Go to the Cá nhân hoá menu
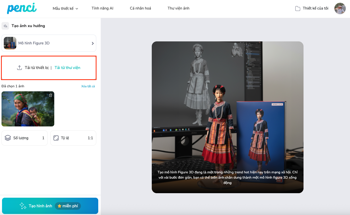Viewport: 350px width, 215px height. tap(140, 8)
